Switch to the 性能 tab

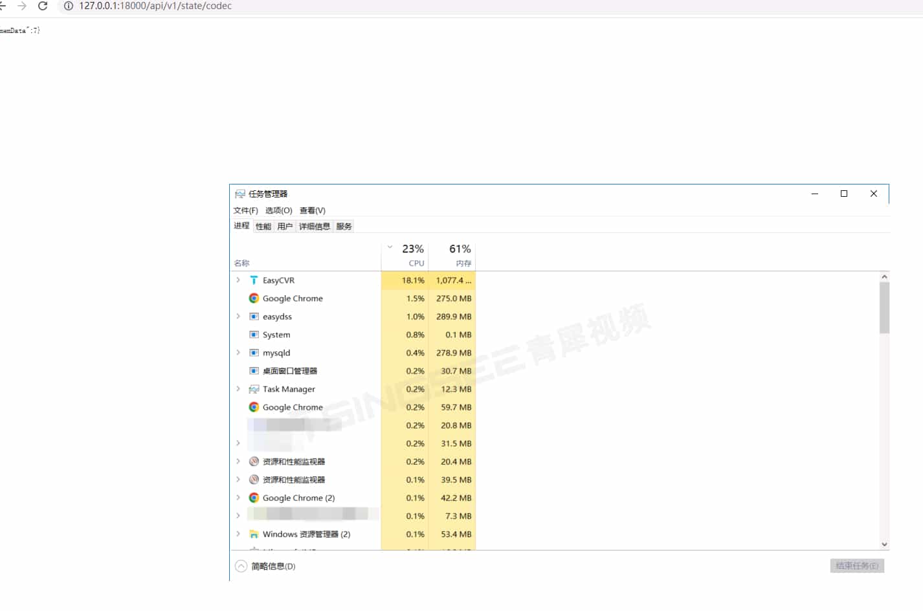262,226
